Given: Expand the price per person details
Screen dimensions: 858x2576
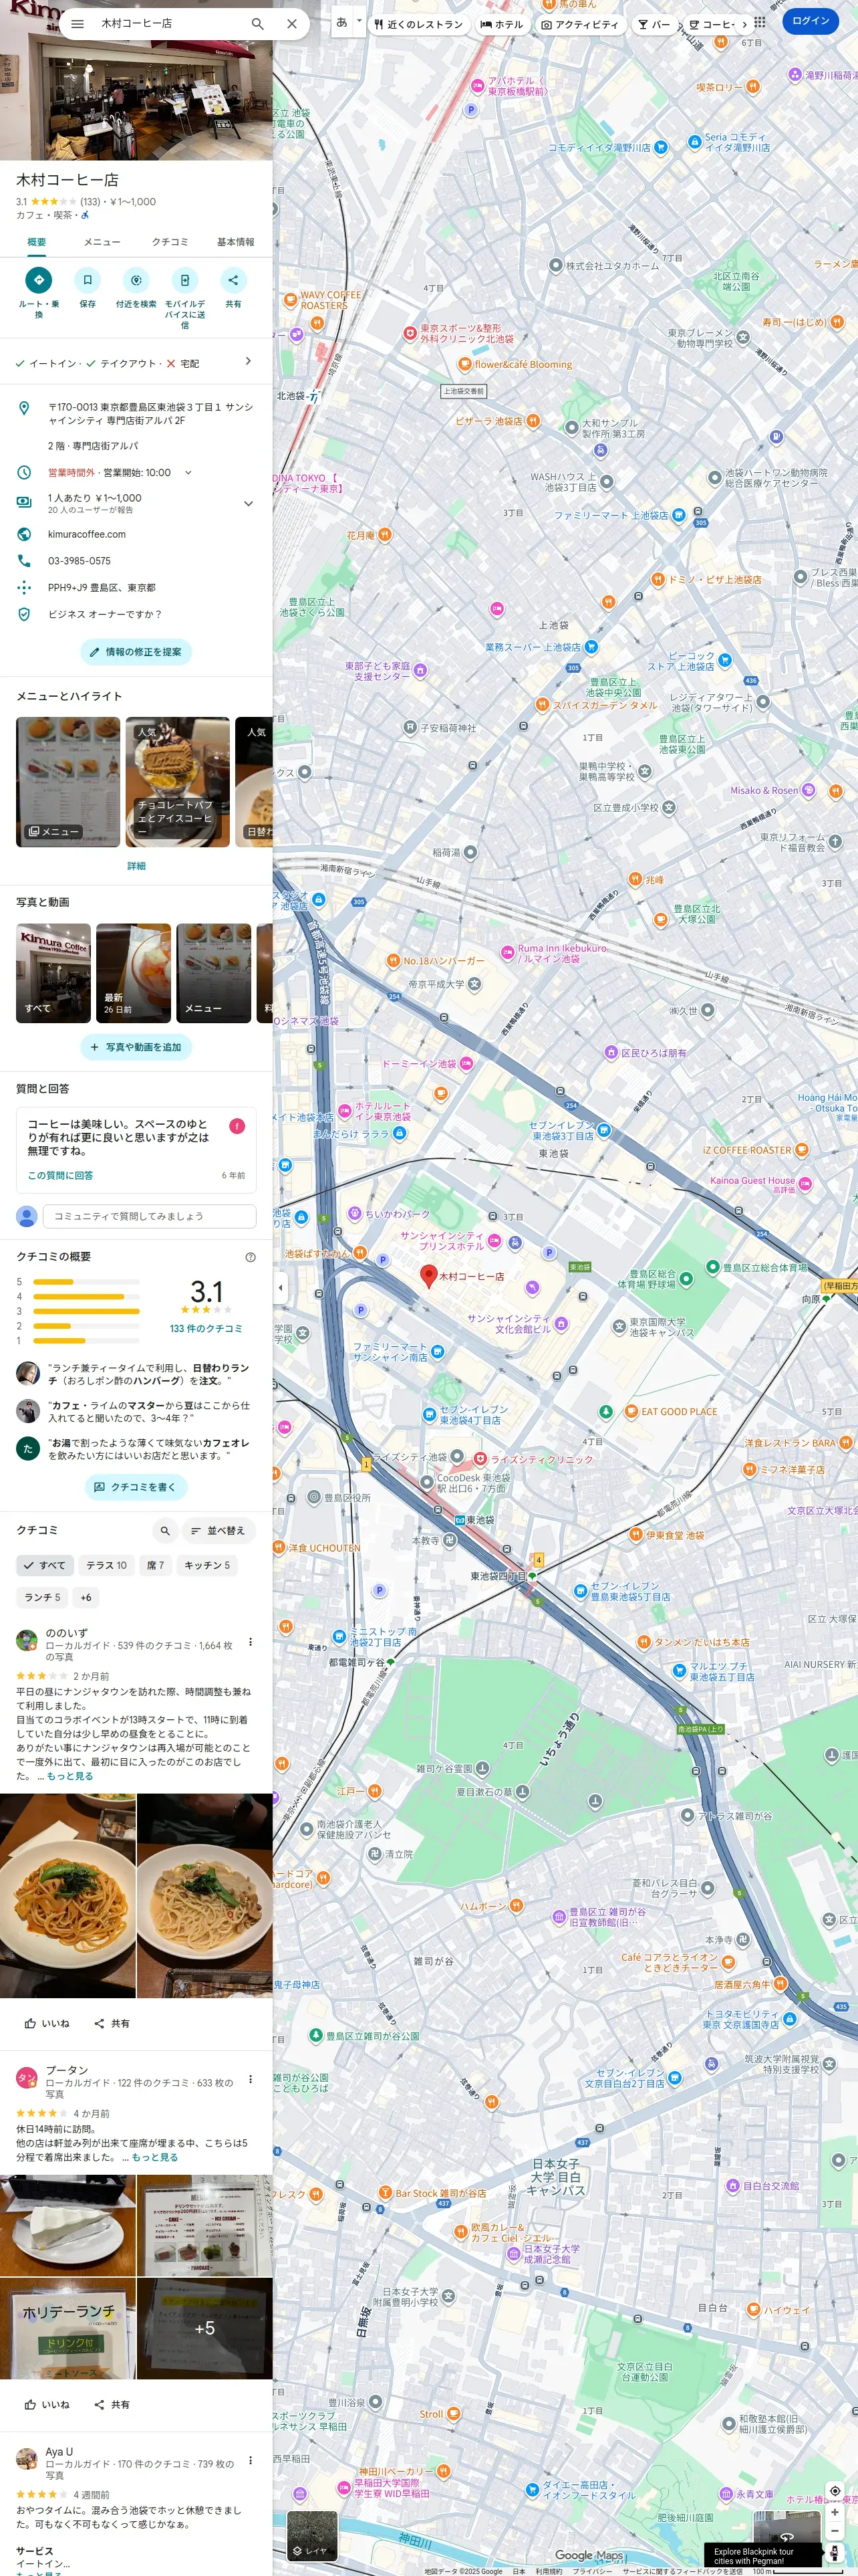Looking at the screenshot, I should click(x=249, y=503).
